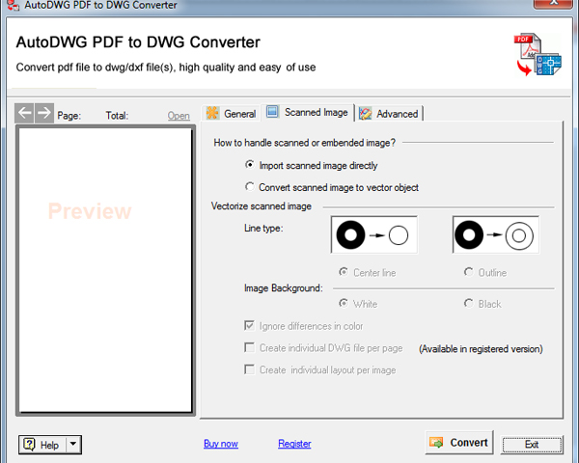Viewport: 579px width, 463px height.
Task: Select the Center line illustration image
Action: (x=374, y=234)
